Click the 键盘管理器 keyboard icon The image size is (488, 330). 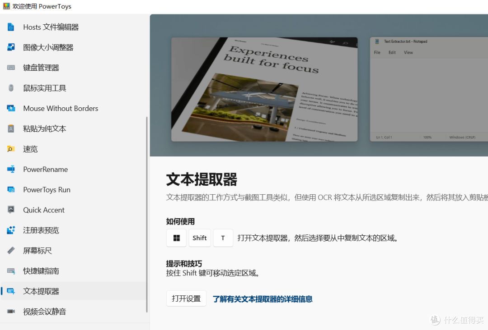click(x=10, y=67)
